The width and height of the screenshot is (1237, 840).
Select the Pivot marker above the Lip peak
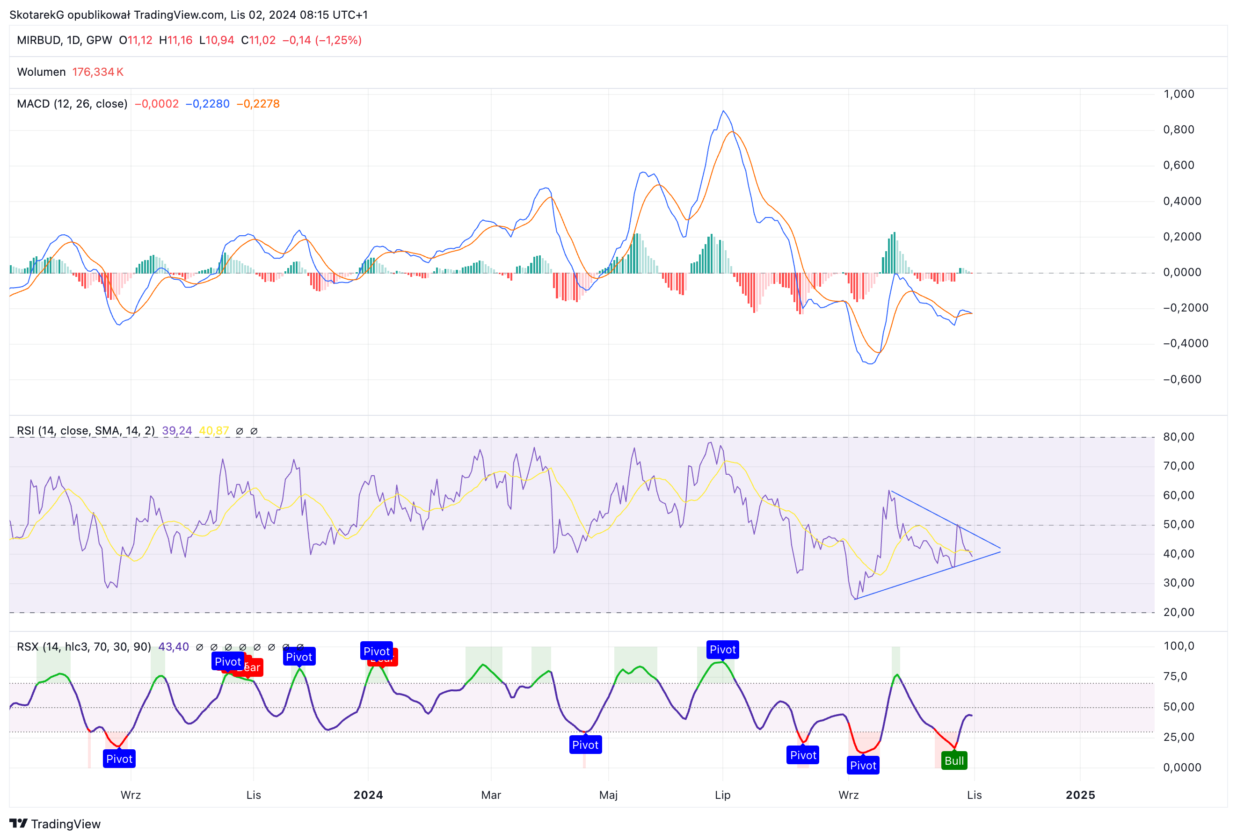[x=722, y=650]
